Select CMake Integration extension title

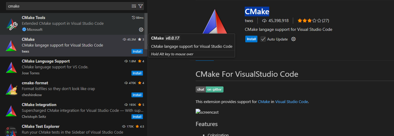tap(39, 105)
